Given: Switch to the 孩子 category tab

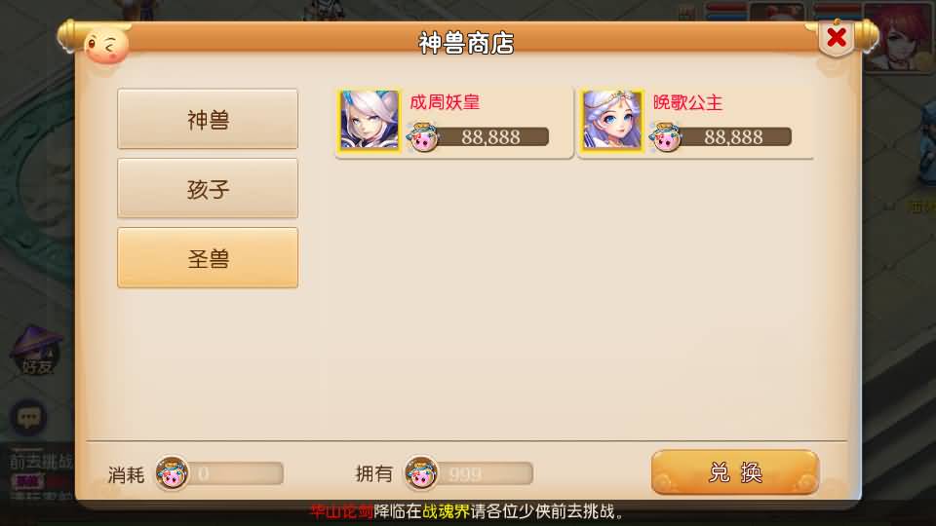Looking at the screenshot, I should (x=208, y=188).
